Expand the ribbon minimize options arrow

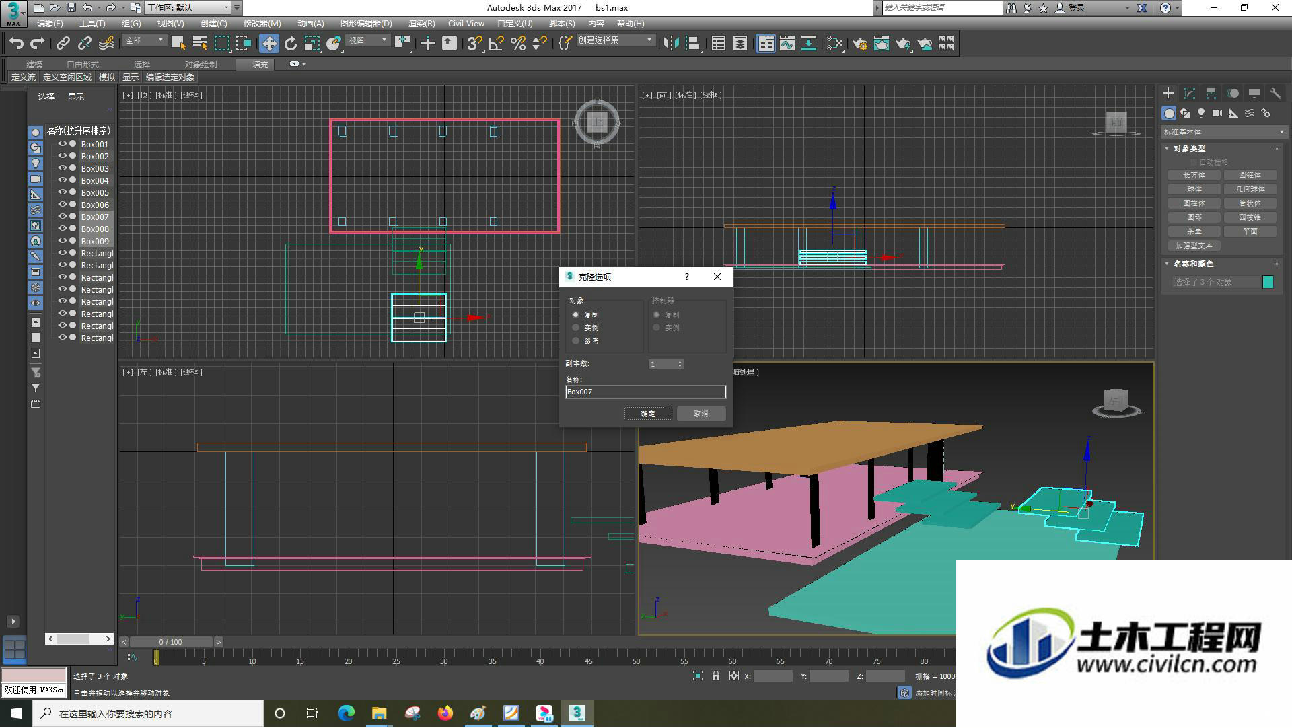point(303,64)
